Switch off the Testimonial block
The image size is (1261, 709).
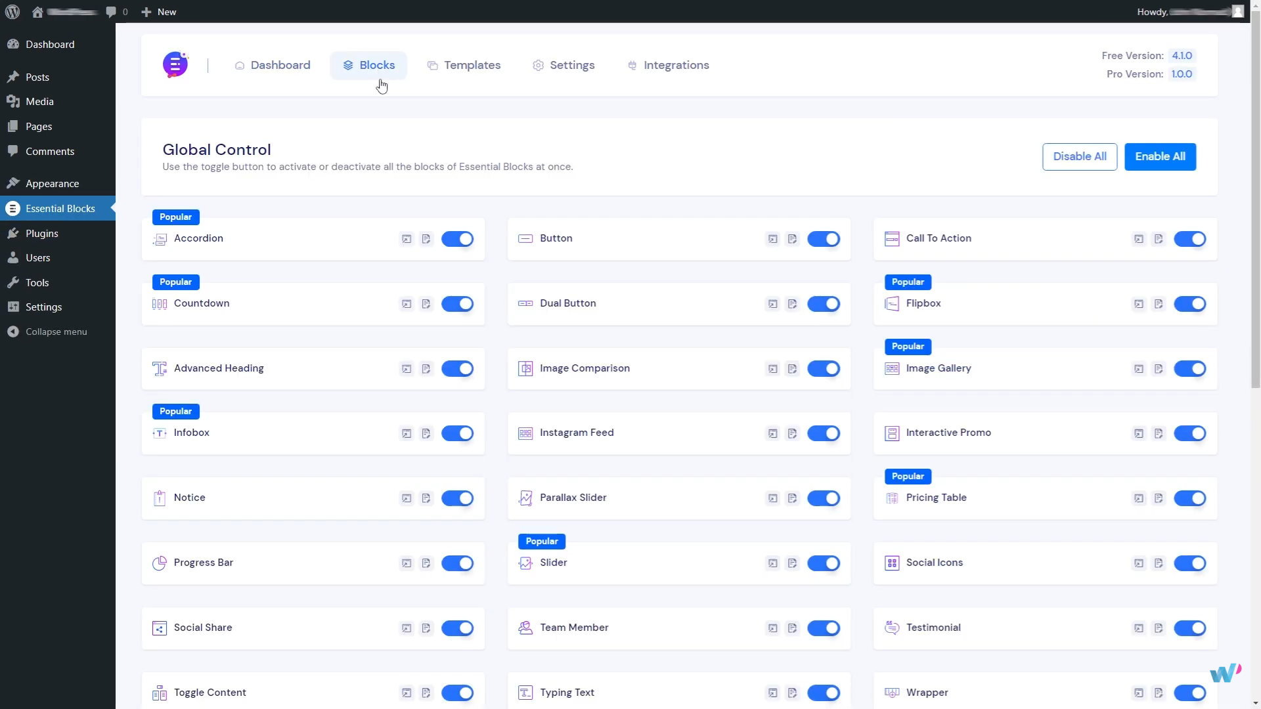[x=1189, y=628]
